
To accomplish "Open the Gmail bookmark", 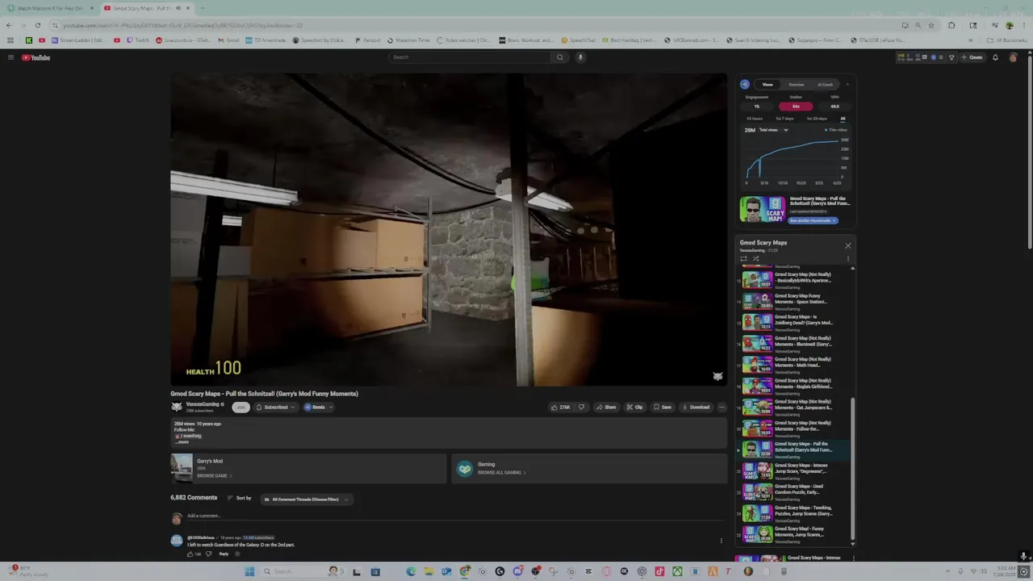I will click(228, 40).
